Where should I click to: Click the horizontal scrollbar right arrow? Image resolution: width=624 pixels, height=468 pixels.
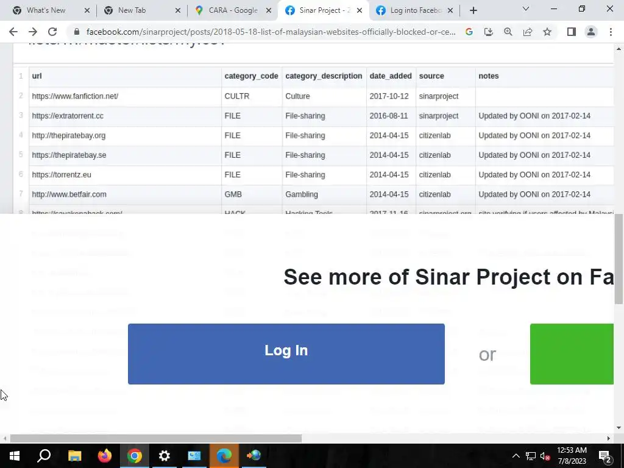(x=609, y=439)
